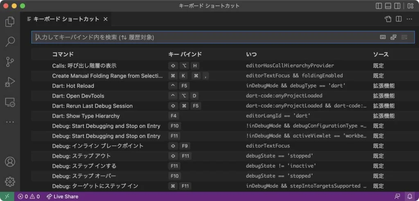Click Live Share in the status bar
Screen dimensions: 419x201
[x=62, y=196]
